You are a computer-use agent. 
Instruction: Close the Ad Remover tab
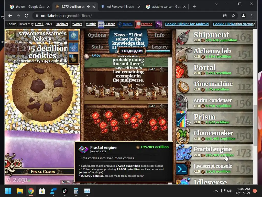139,7
